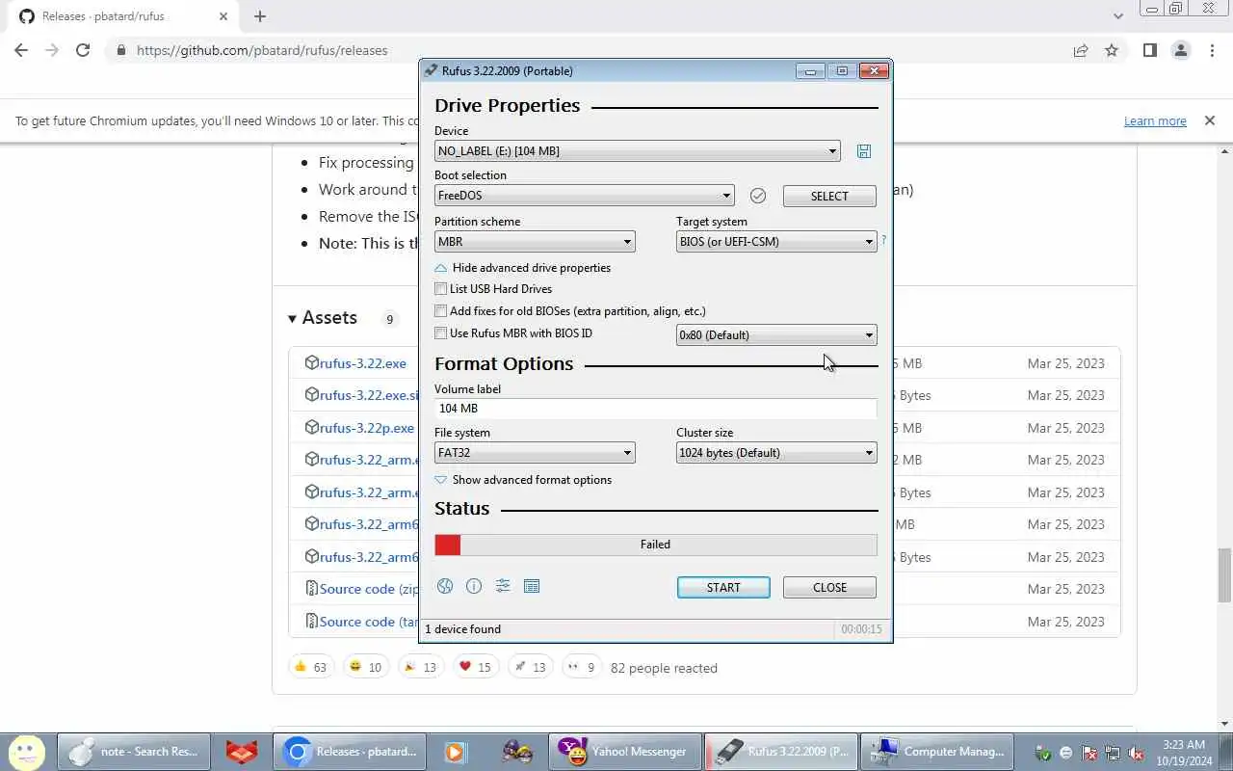Click the save drive image icon
The width and height of the screenshot is (1233, 771).
[864, 151]
